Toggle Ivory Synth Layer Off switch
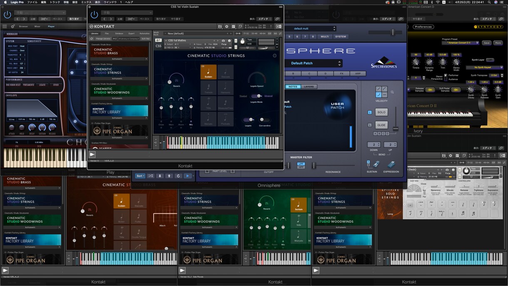Screen dimensions: 508x286 490,60
